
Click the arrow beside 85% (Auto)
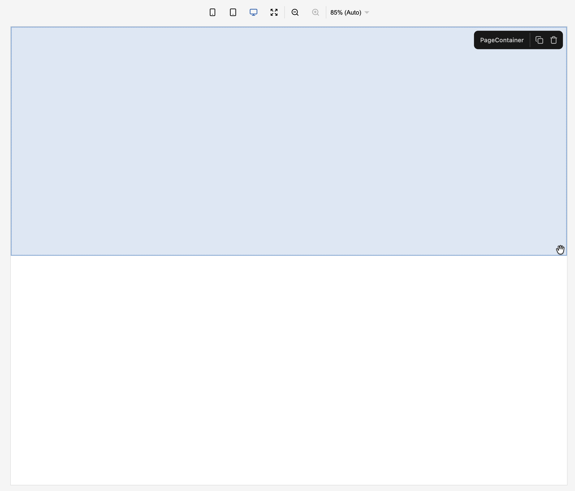coord(367,13)
